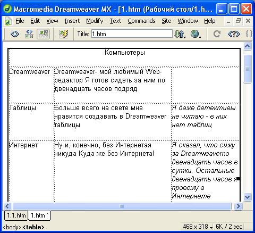Open the window size 468 x 318 dropdown
Image resolution: width=255 pixels, height=233 pixels.
coord(198,227)
